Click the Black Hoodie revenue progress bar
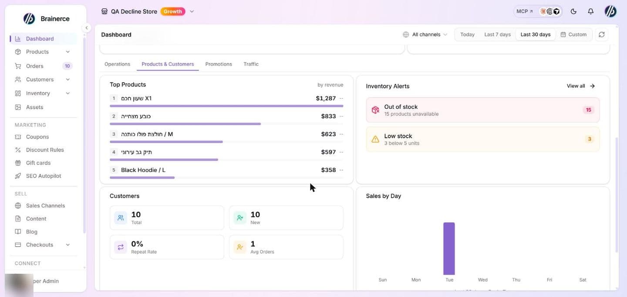 142,177
